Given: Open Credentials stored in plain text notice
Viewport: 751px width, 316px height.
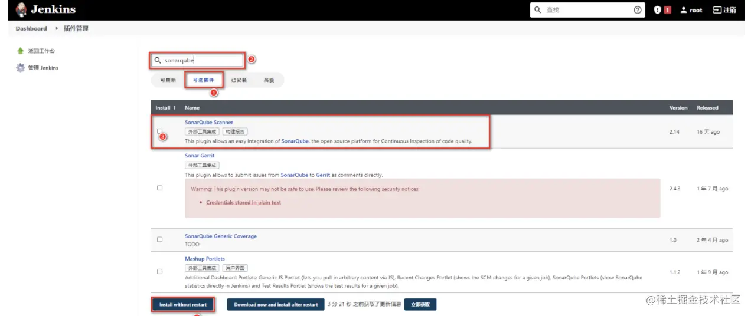Looking at the screenshot, I should [x=243, y=202].
